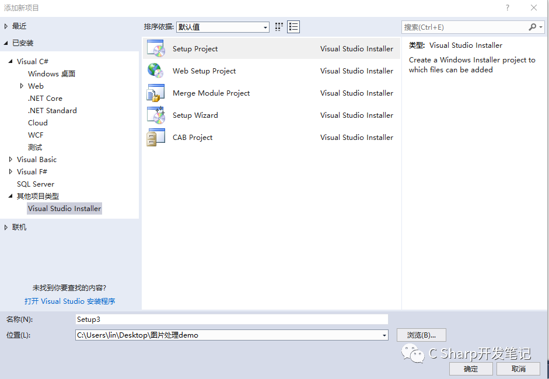The height and width of the screenshot is (379, 549).
Task: Choose CAB Project template name
Action: point(192,138)
